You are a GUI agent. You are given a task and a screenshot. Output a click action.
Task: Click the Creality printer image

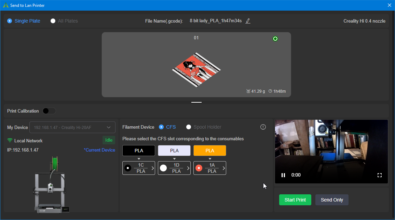[x=51, y=185]
